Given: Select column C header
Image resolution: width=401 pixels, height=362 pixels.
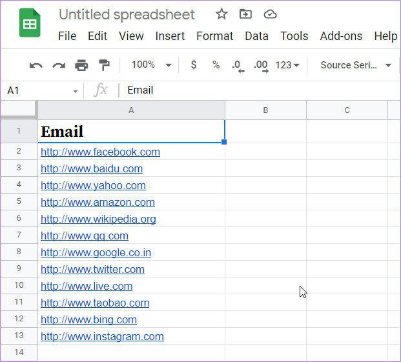Looking at the screenshot, I should click(347, 110).
